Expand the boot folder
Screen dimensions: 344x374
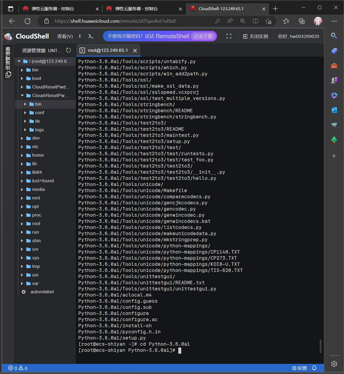click(22, 78)
